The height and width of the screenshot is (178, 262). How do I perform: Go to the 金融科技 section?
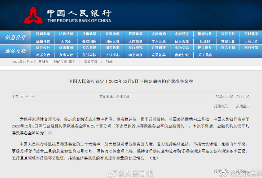click(43, 41)
